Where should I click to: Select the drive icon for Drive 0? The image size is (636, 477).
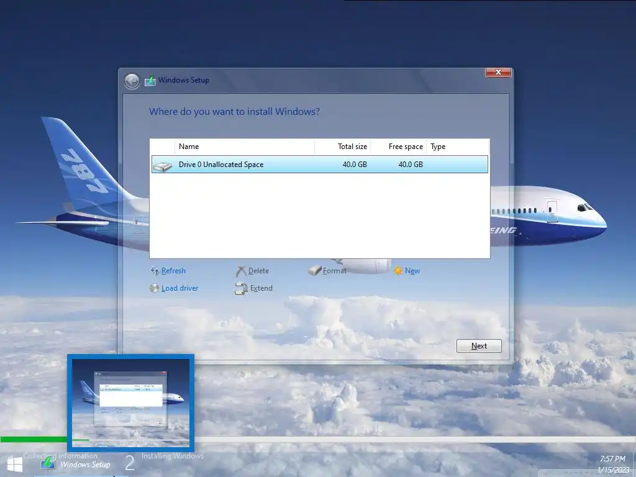point(163,165)
